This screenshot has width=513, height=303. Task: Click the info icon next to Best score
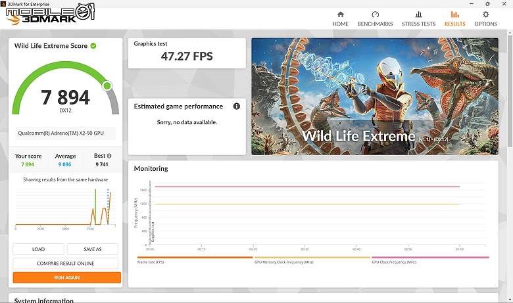[109, 156]
